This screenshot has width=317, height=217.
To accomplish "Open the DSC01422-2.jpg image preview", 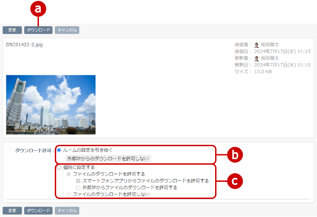I will point(51,105).
